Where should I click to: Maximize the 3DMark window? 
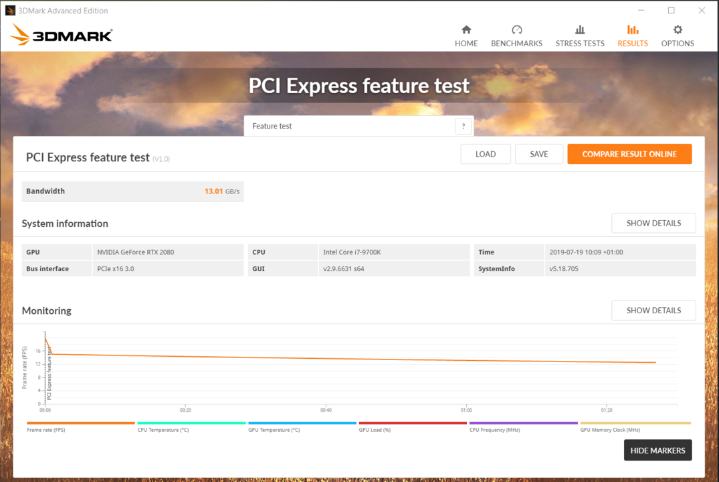click(x=672, y=10)
